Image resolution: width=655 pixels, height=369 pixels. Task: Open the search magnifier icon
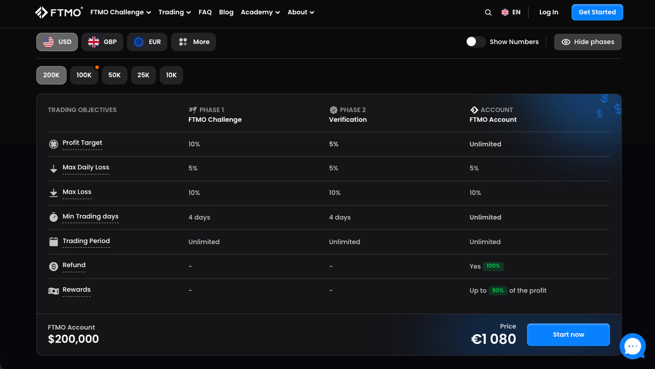(488, 12)
